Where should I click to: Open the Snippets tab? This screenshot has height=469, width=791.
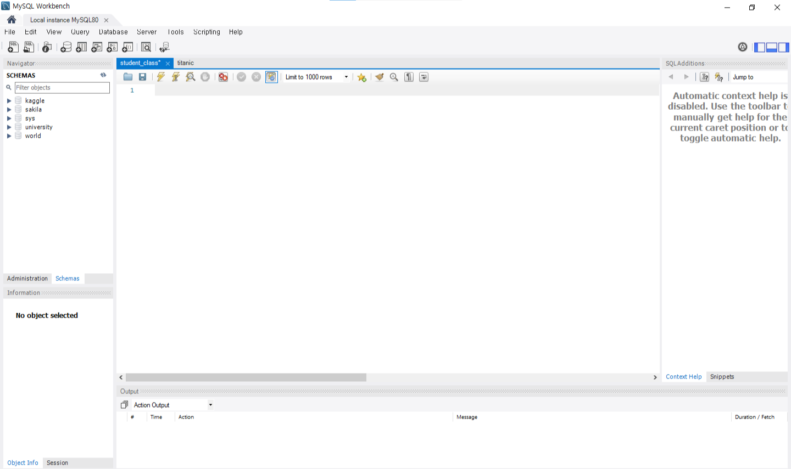tap(722, 377)
